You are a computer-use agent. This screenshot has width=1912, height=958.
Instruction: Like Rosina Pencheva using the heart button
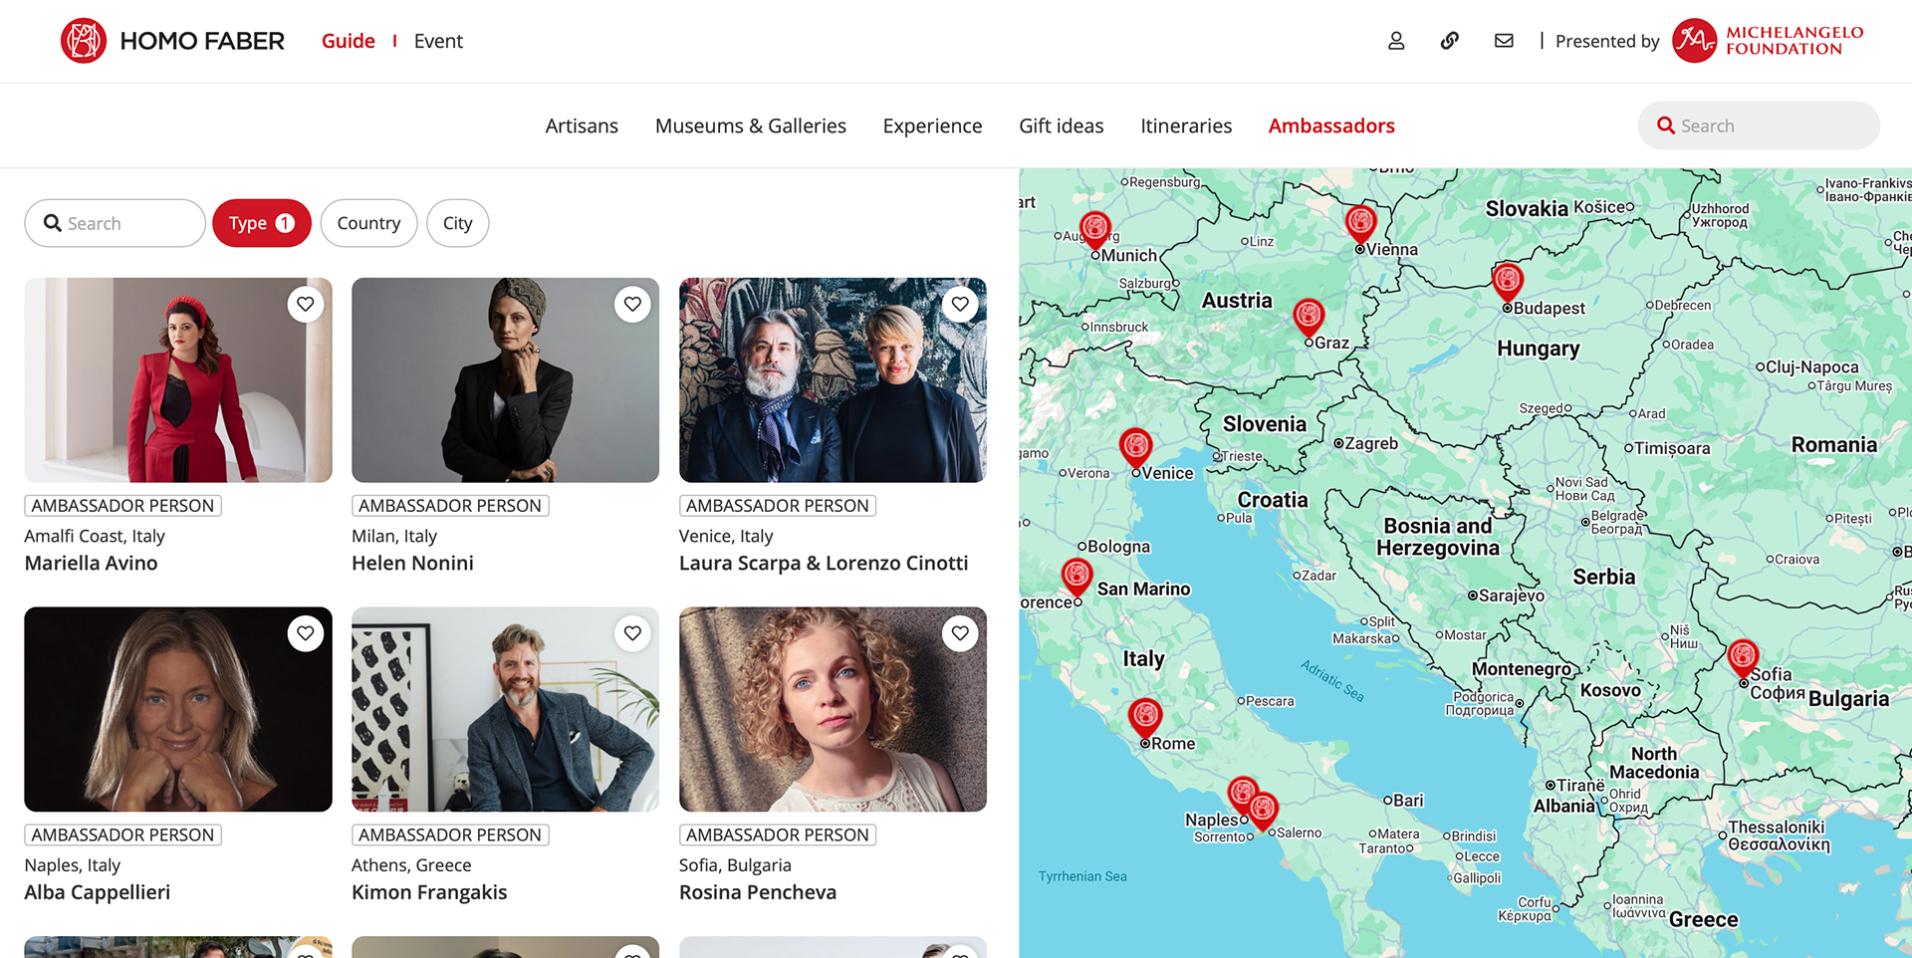(960, 633)
